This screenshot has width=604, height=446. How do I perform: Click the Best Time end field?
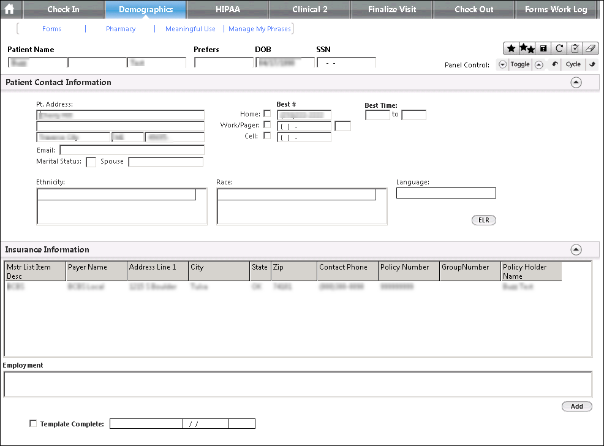(413, 115)
